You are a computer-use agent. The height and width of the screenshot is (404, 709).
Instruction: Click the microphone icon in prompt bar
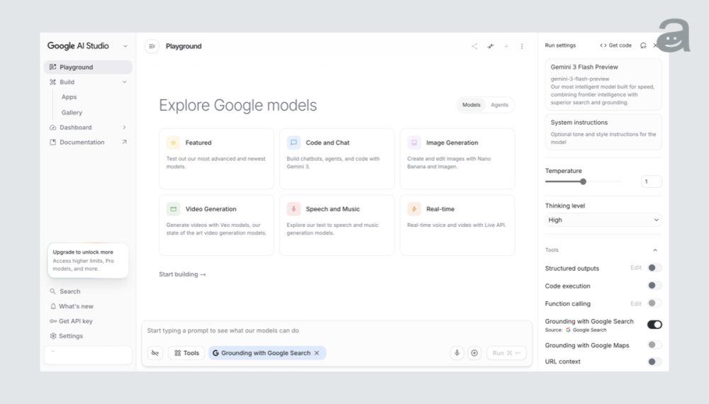pyautogui.click(x=457, y=353)
